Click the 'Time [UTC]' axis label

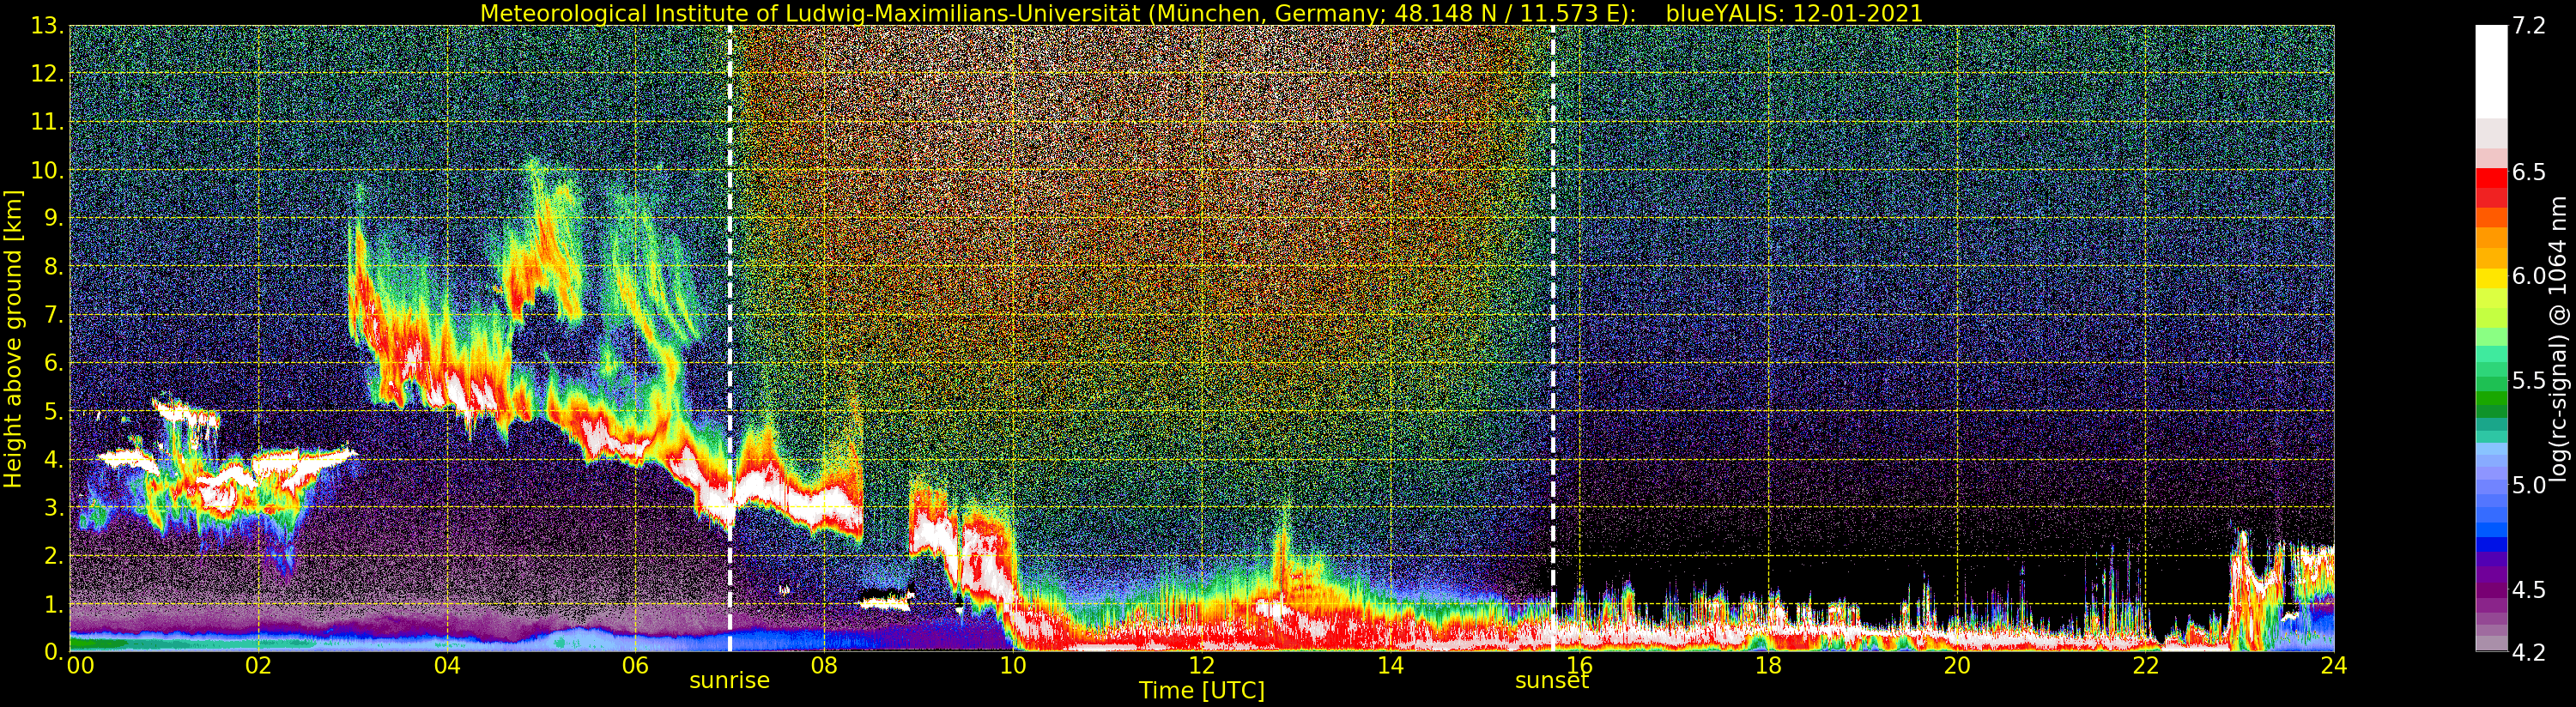[x=1201, y=691]
